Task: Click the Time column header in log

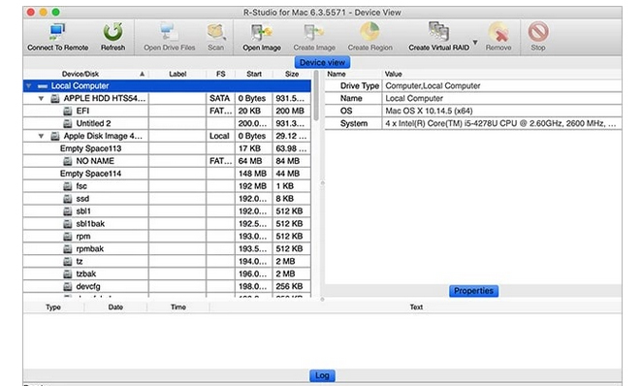Action: pos(178,307)
